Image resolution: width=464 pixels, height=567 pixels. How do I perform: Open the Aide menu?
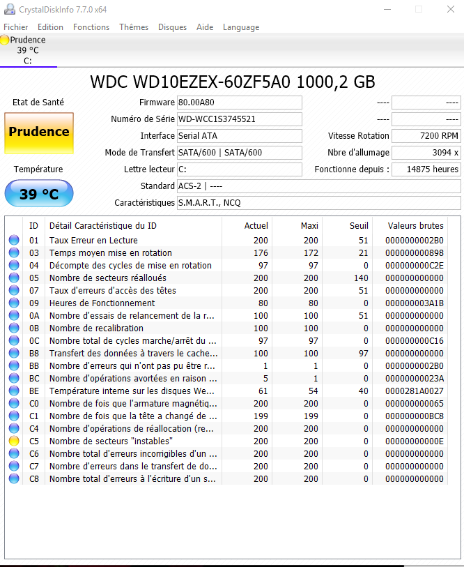coord(205,27)
